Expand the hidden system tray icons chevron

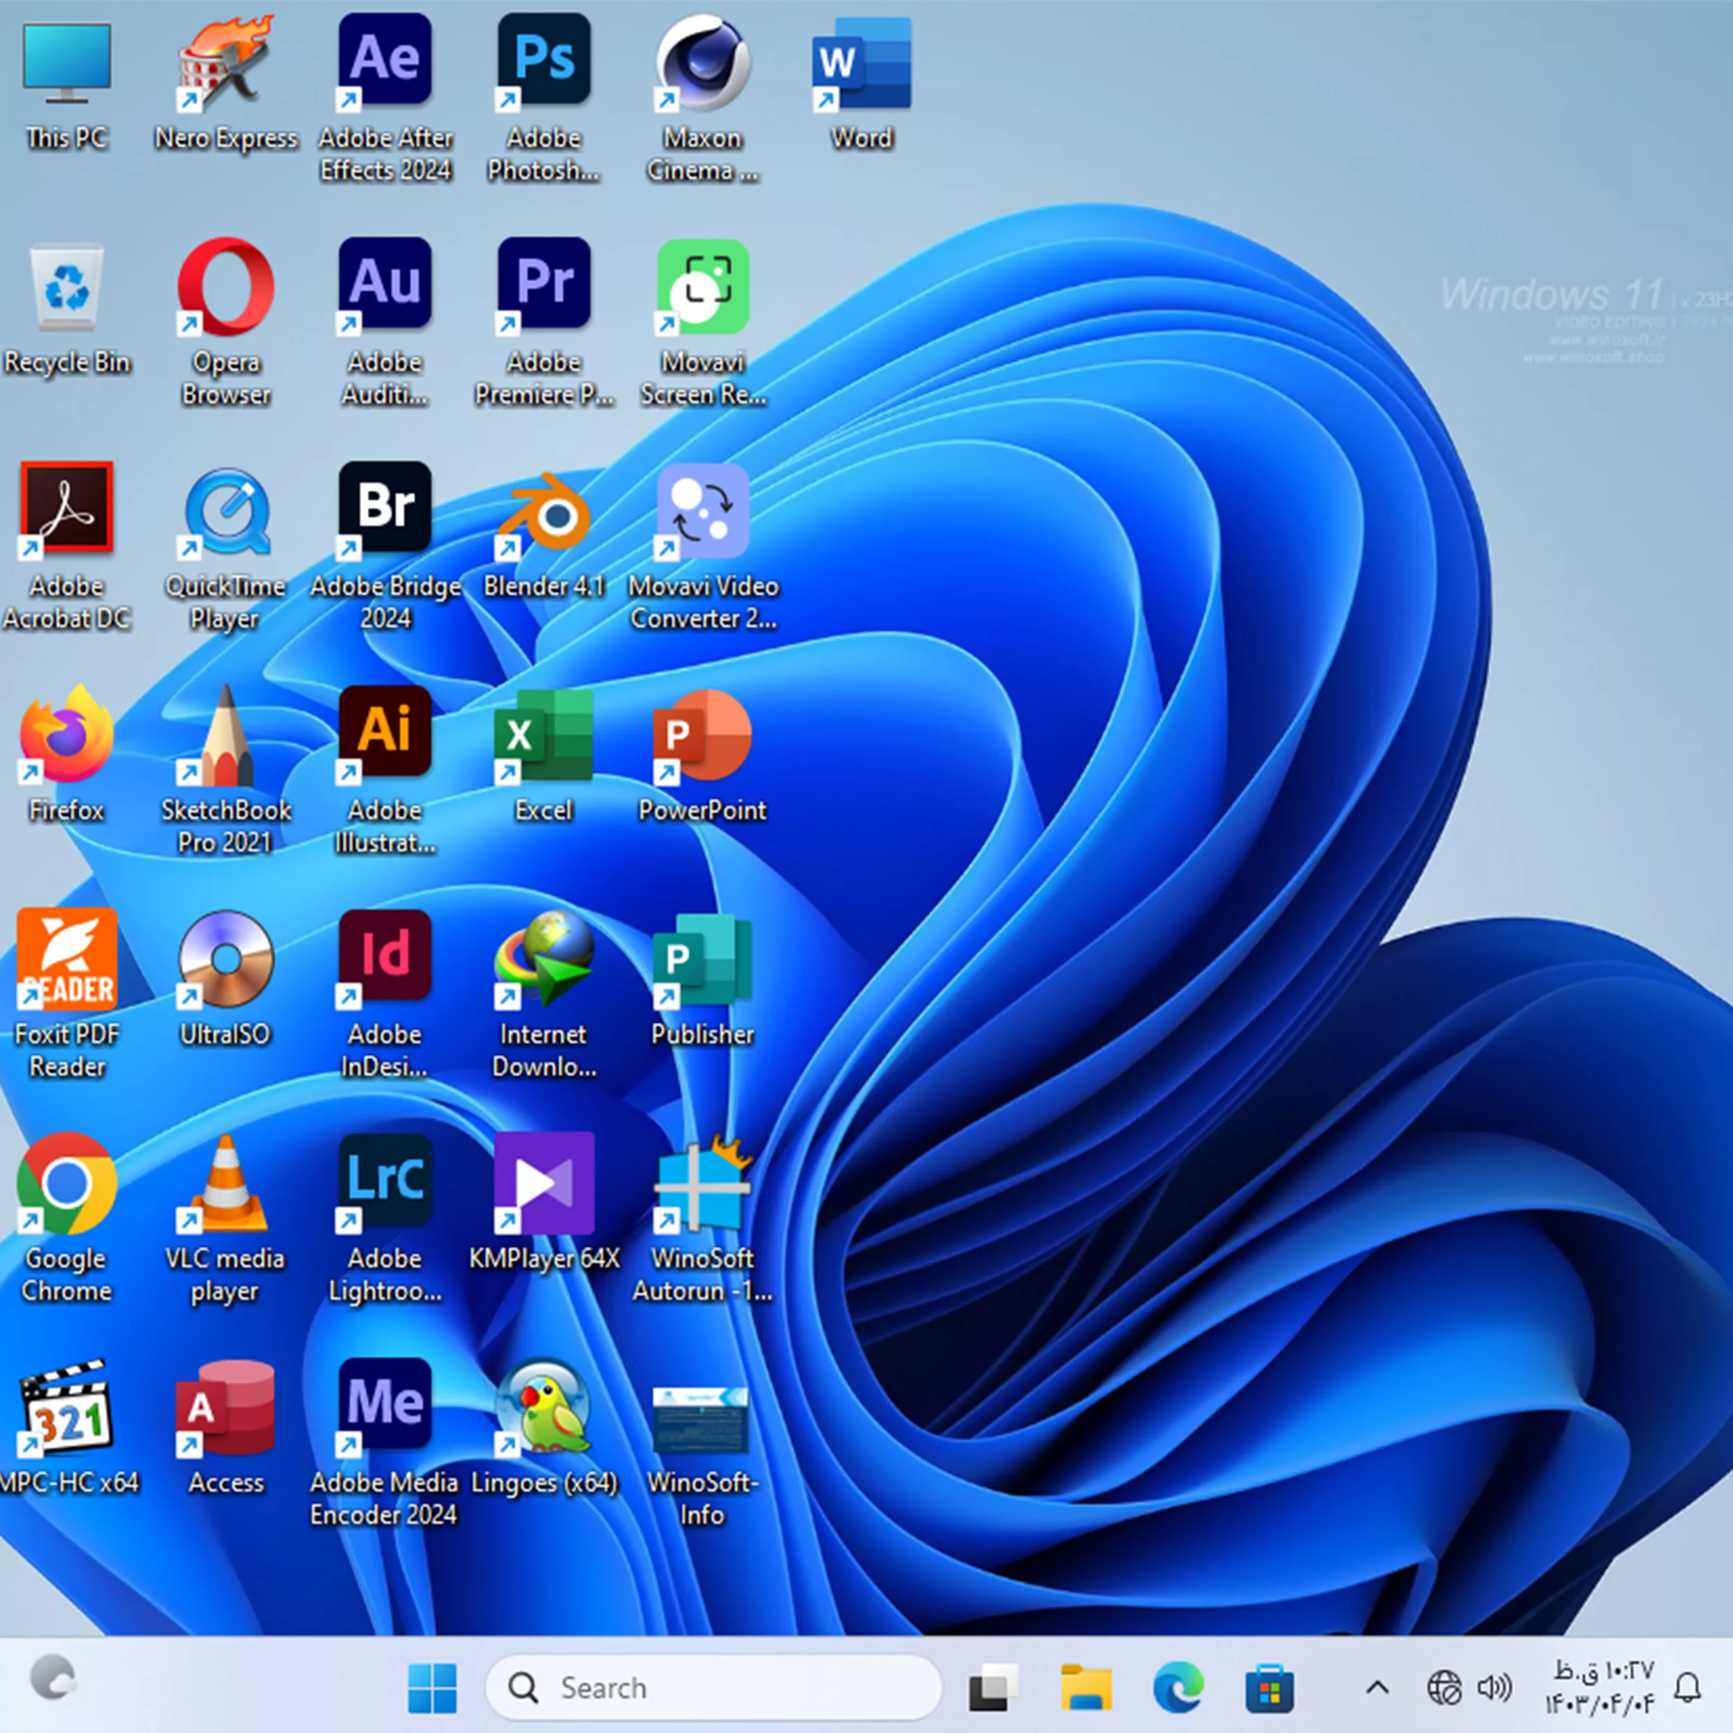(1377, 1688)
